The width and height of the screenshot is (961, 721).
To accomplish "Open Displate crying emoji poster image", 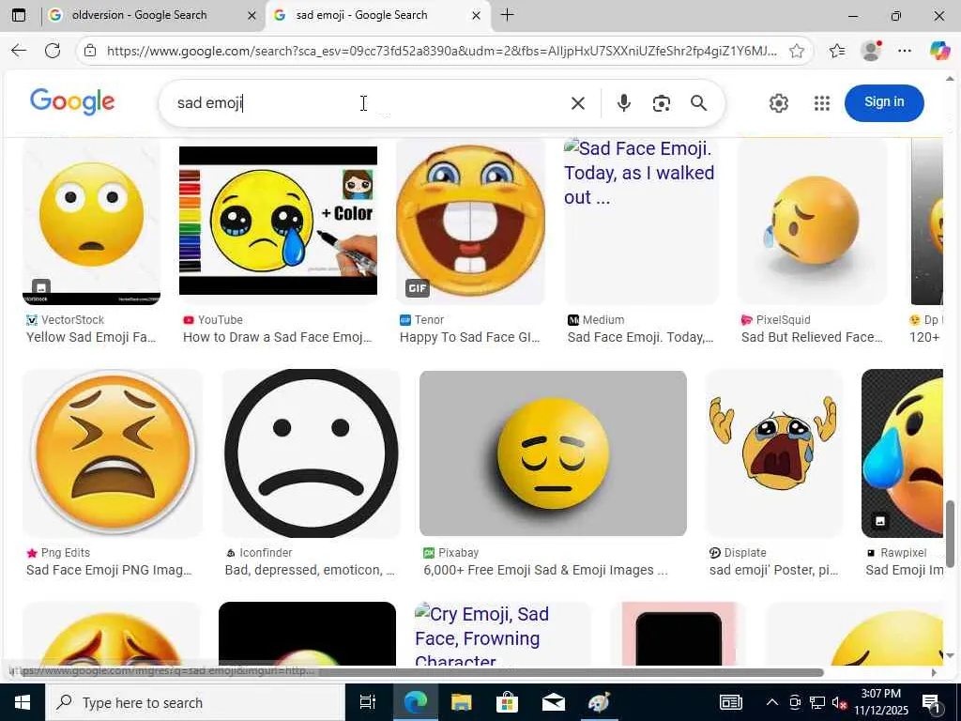I will coord(774,453).
